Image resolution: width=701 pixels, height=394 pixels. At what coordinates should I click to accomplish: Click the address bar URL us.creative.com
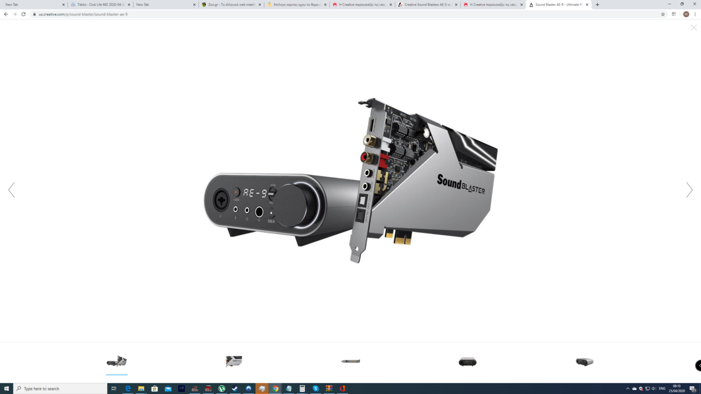coord(83,14)
